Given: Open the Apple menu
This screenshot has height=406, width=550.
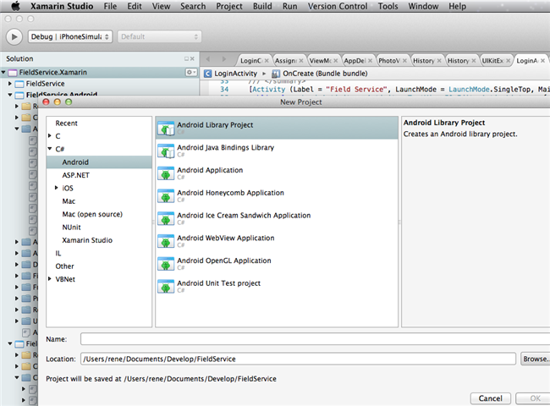Looking at the screenshot, I should 15,6.
